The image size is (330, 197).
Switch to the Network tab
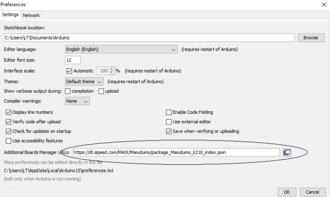[x=31, y=15]
